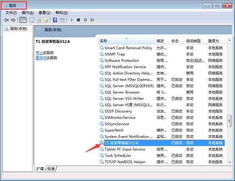Select the SQL Server (MSSQLSERVER) service row
The image size is (235, 181).
coord(161,86)
